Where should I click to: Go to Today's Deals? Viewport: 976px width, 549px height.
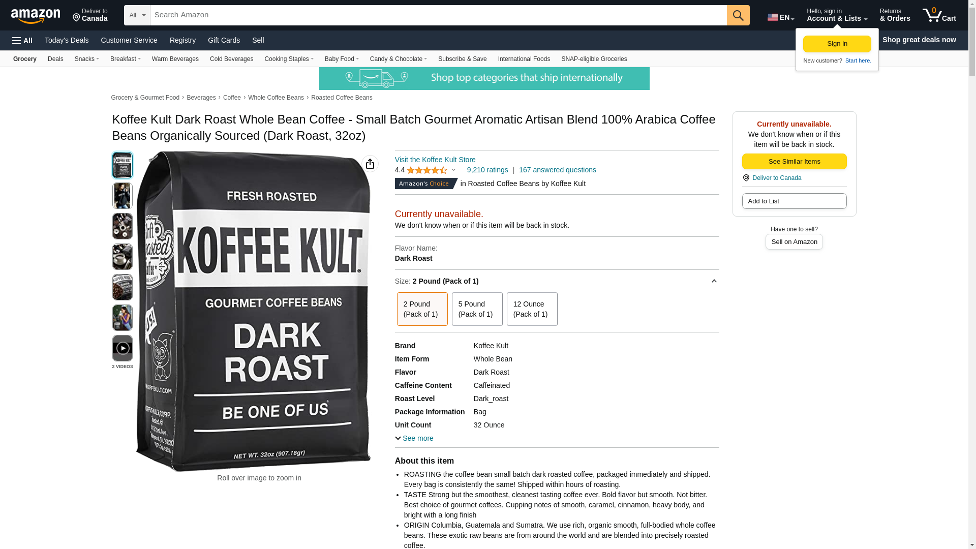tap(67, 40)
